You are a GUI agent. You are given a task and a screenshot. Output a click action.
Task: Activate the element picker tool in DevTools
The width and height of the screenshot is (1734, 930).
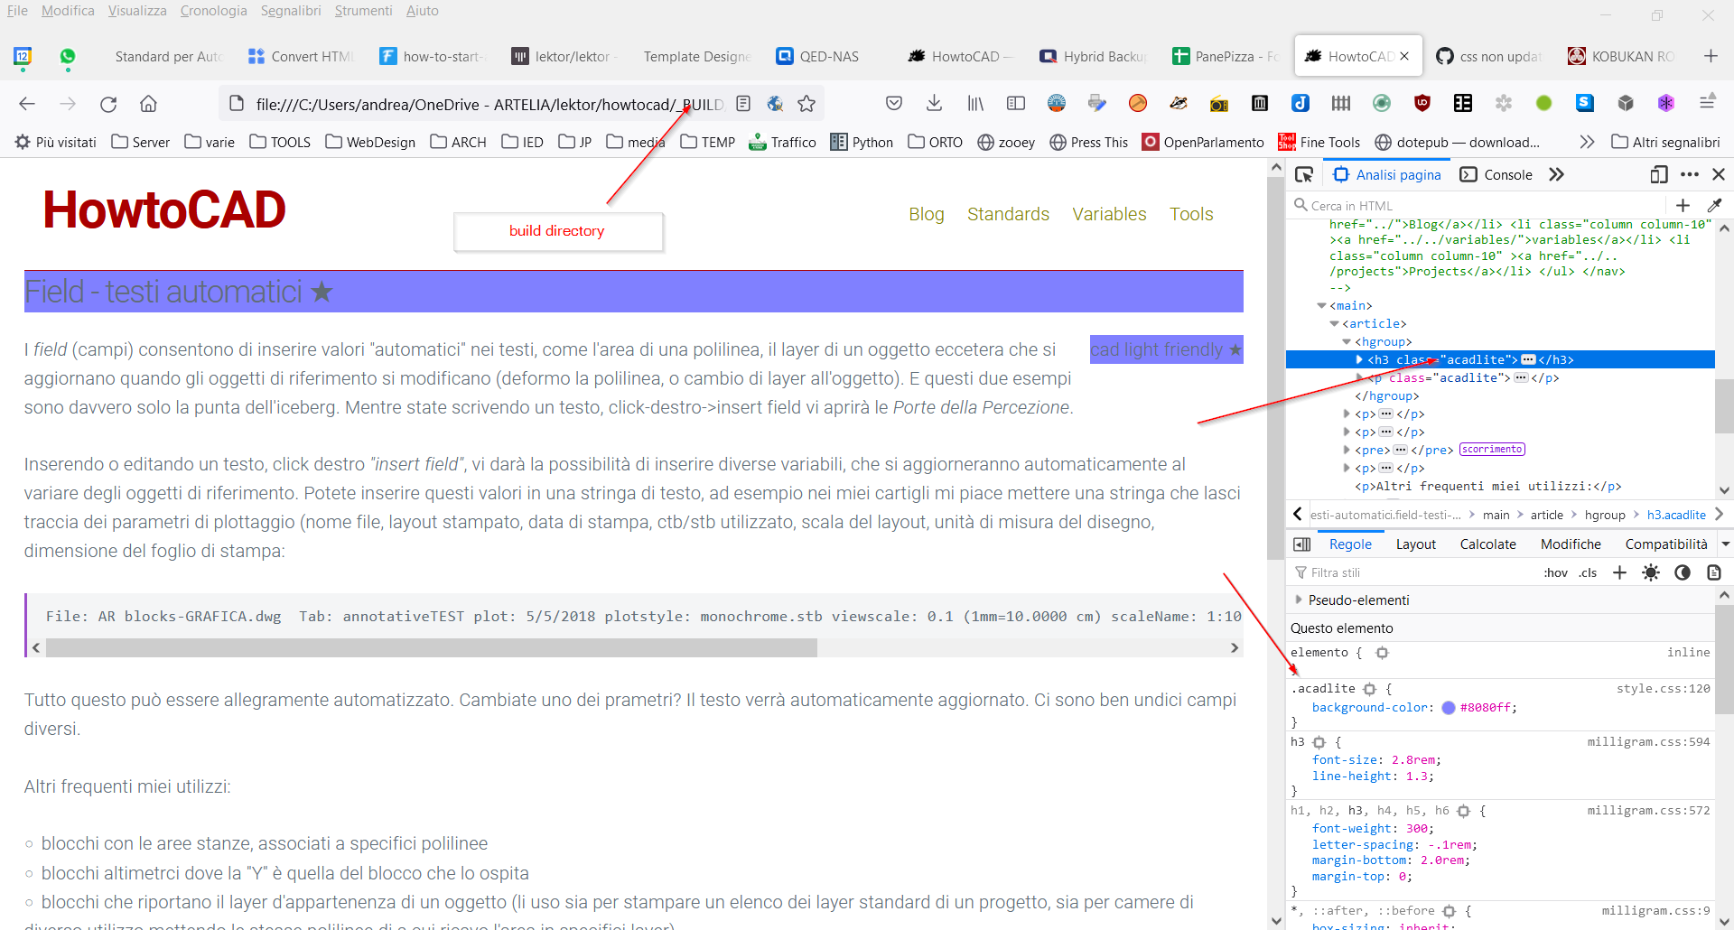click(1306, 173)
